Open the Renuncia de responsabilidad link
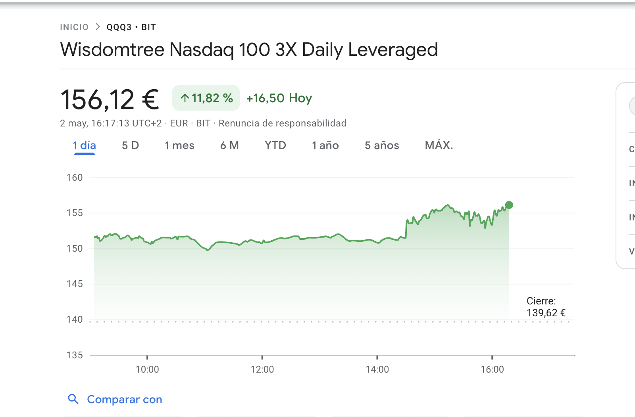 [x=283, y=123]
